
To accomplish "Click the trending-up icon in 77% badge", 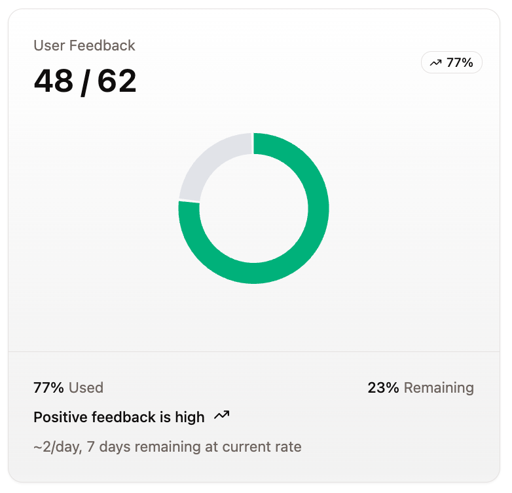I will pyautogui.click(x=435, y=62).
